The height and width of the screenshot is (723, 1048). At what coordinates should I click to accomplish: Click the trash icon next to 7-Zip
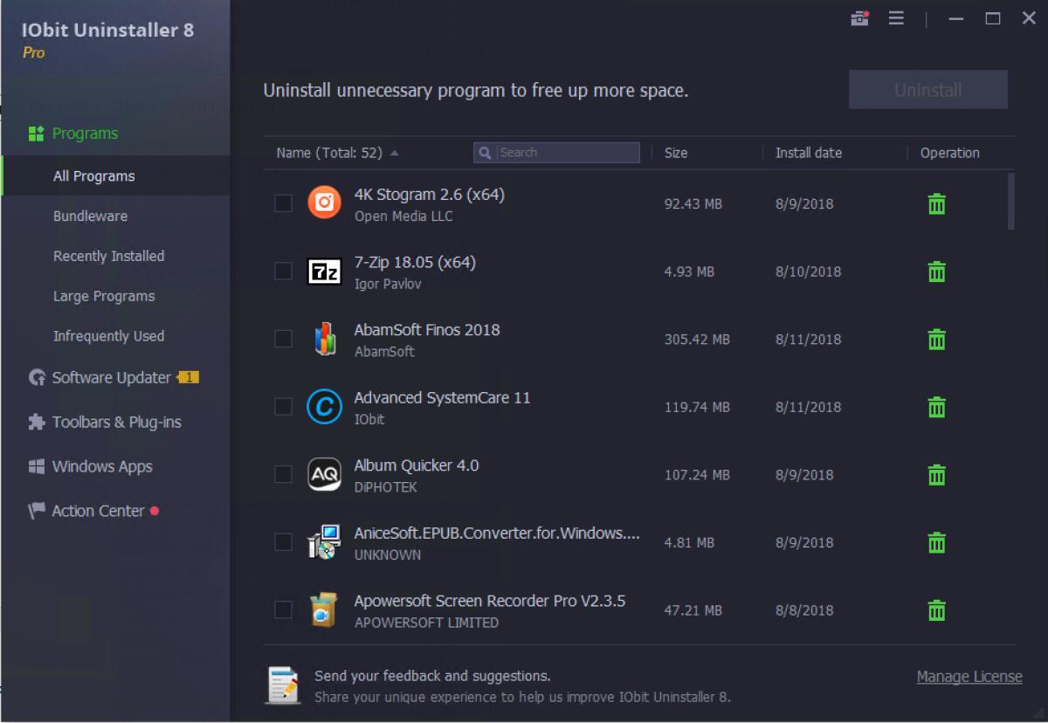pyautogui.click(x=935, y=272)
